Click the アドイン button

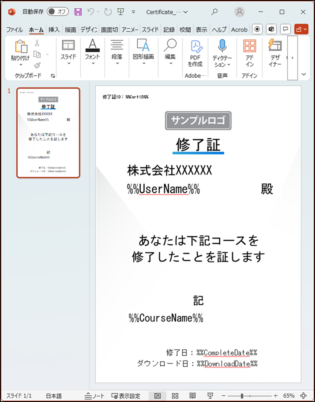click(x=250, y=53)
